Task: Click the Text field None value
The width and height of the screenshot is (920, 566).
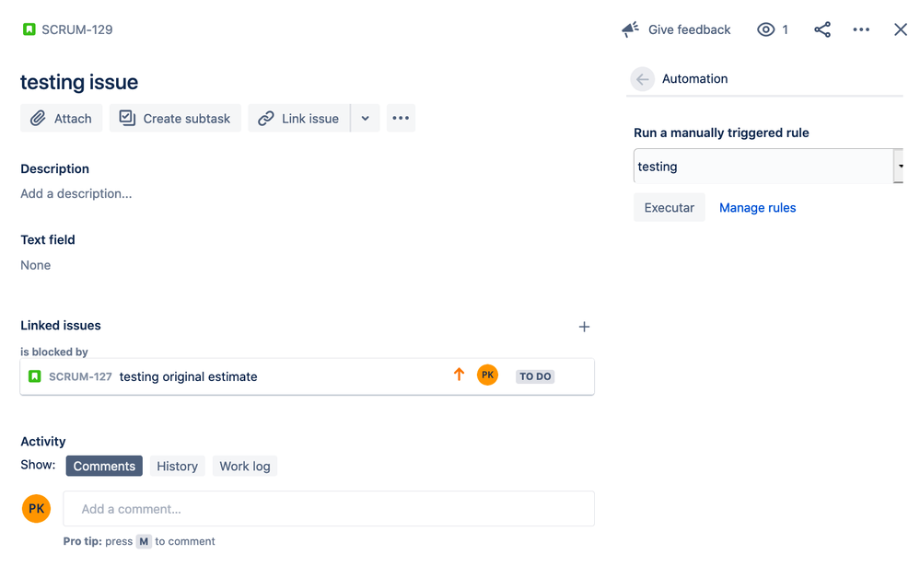Action: pos(35,265)
